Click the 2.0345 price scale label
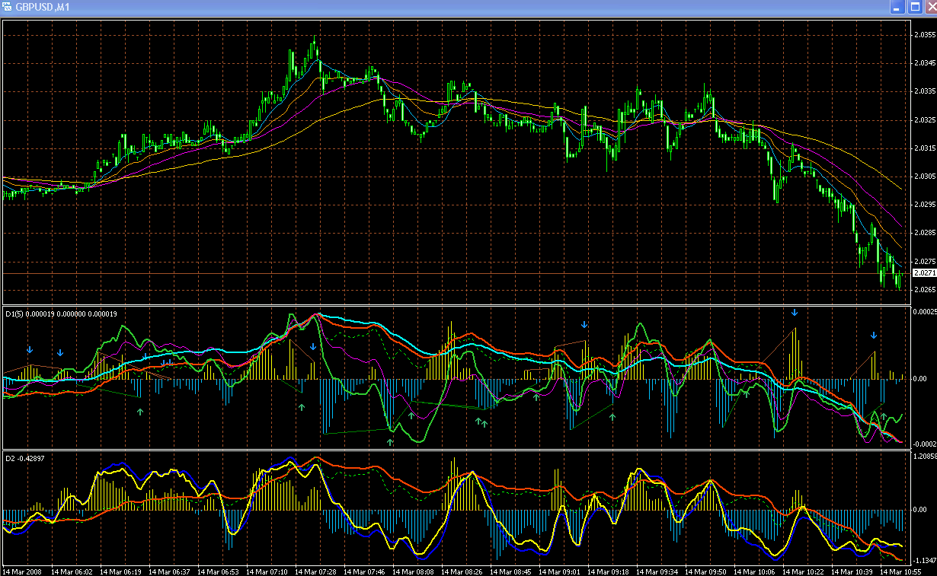 [x=923, y=63]
